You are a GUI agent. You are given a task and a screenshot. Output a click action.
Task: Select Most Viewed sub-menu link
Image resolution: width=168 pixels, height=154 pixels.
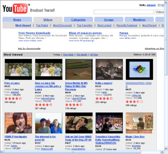pos(23,25)
